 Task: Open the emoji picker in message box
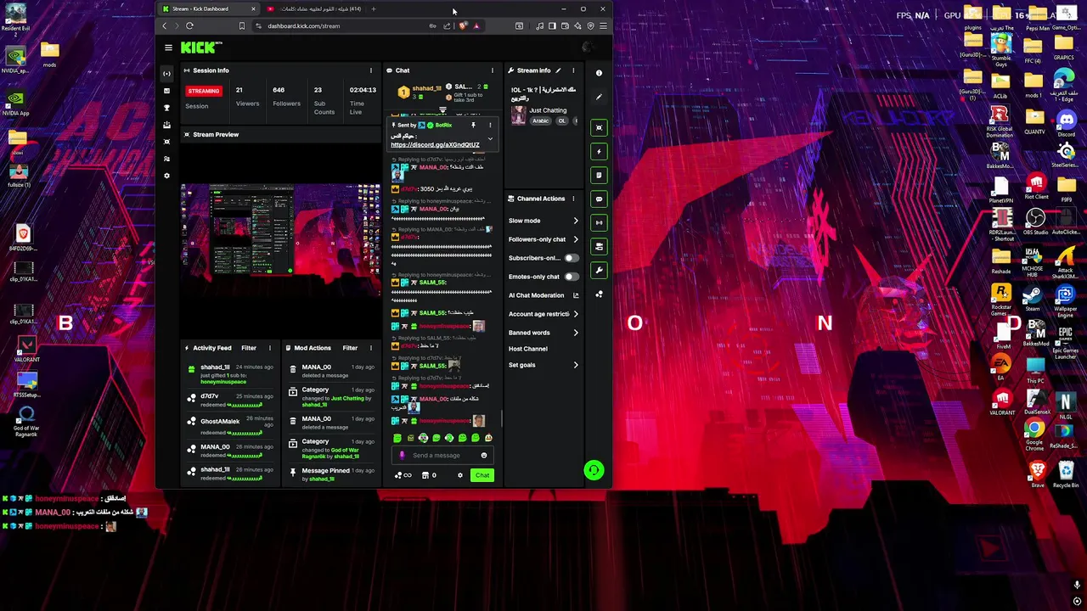click(x=484, y=456)
